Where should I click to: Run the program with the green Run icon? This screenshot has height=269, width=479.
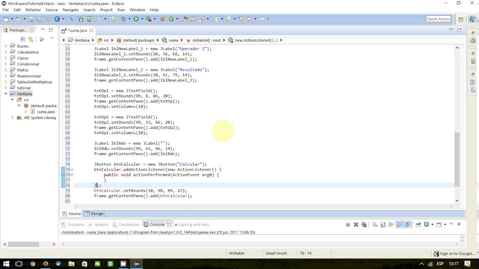tap(136, 19)
